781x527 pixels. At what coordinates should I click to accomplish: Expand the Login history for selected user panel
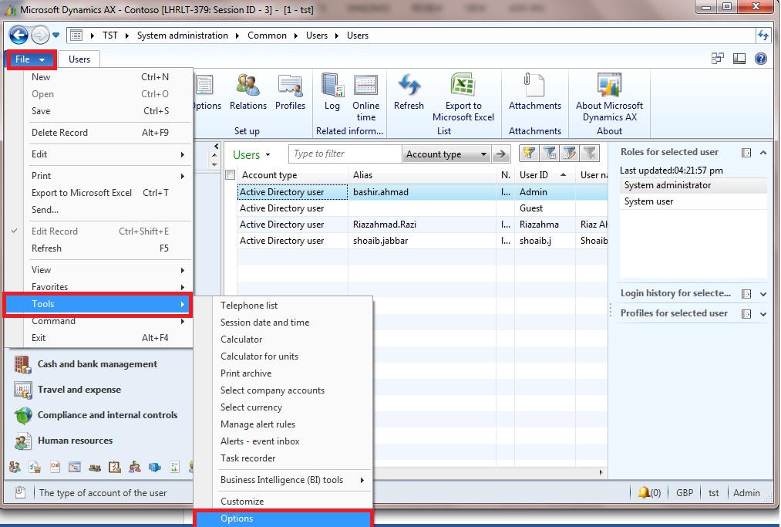763,294
